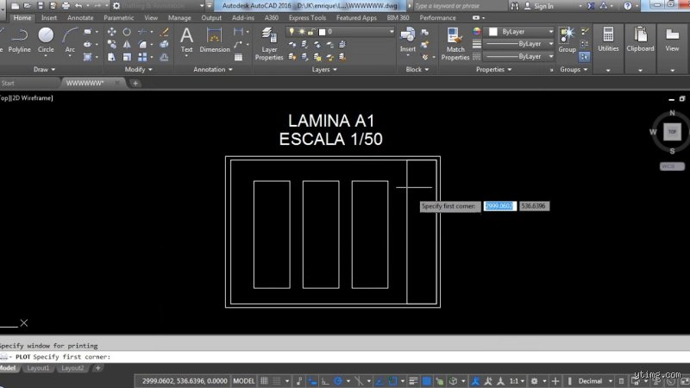
Task: Click the Trim tool icon
Action: tap(142, 32)
